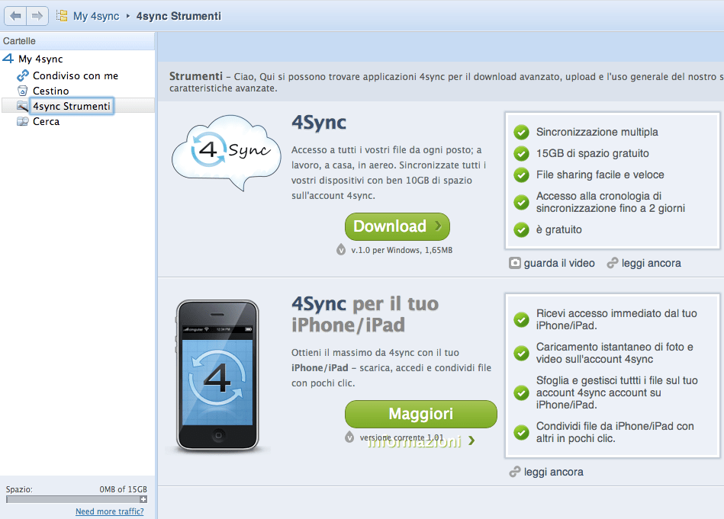This screenshot has width=724, height=519.
Task: Click the è gratuito feature text
Action: [x=558, y=229]
